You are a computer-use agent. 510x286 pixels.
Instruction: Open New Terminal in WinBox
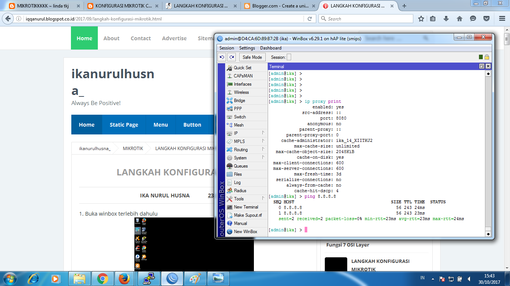246,207
